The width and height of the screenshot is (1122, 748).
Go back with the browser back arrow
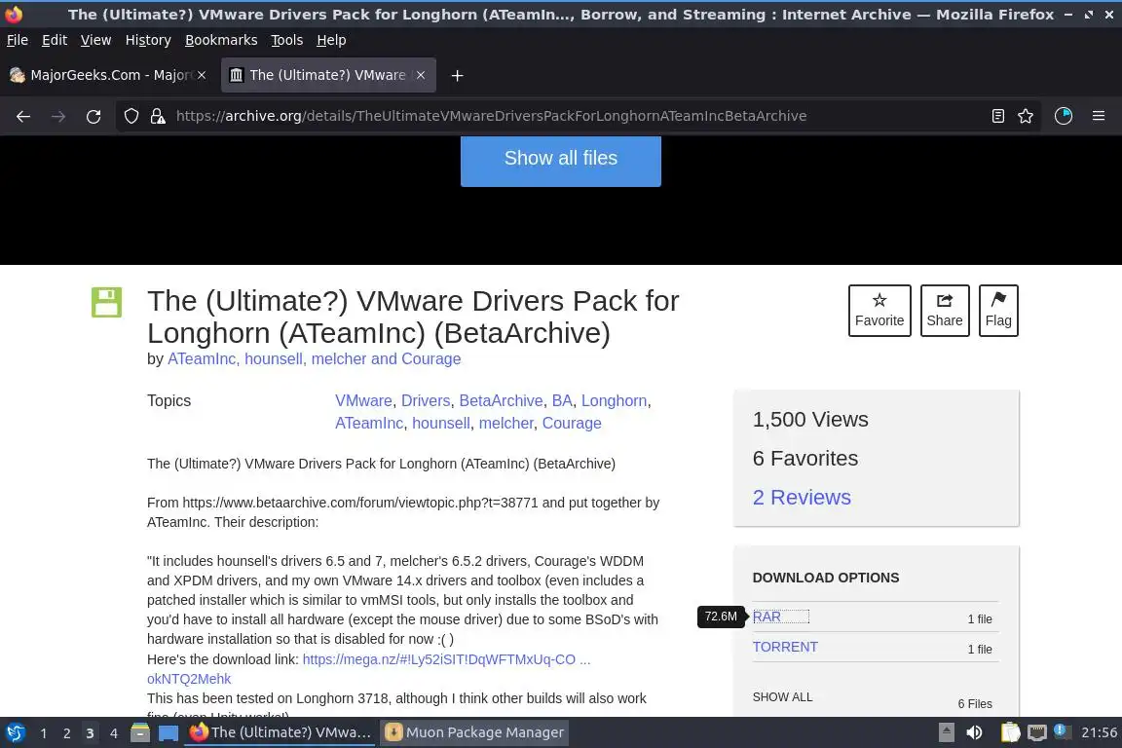23,116
